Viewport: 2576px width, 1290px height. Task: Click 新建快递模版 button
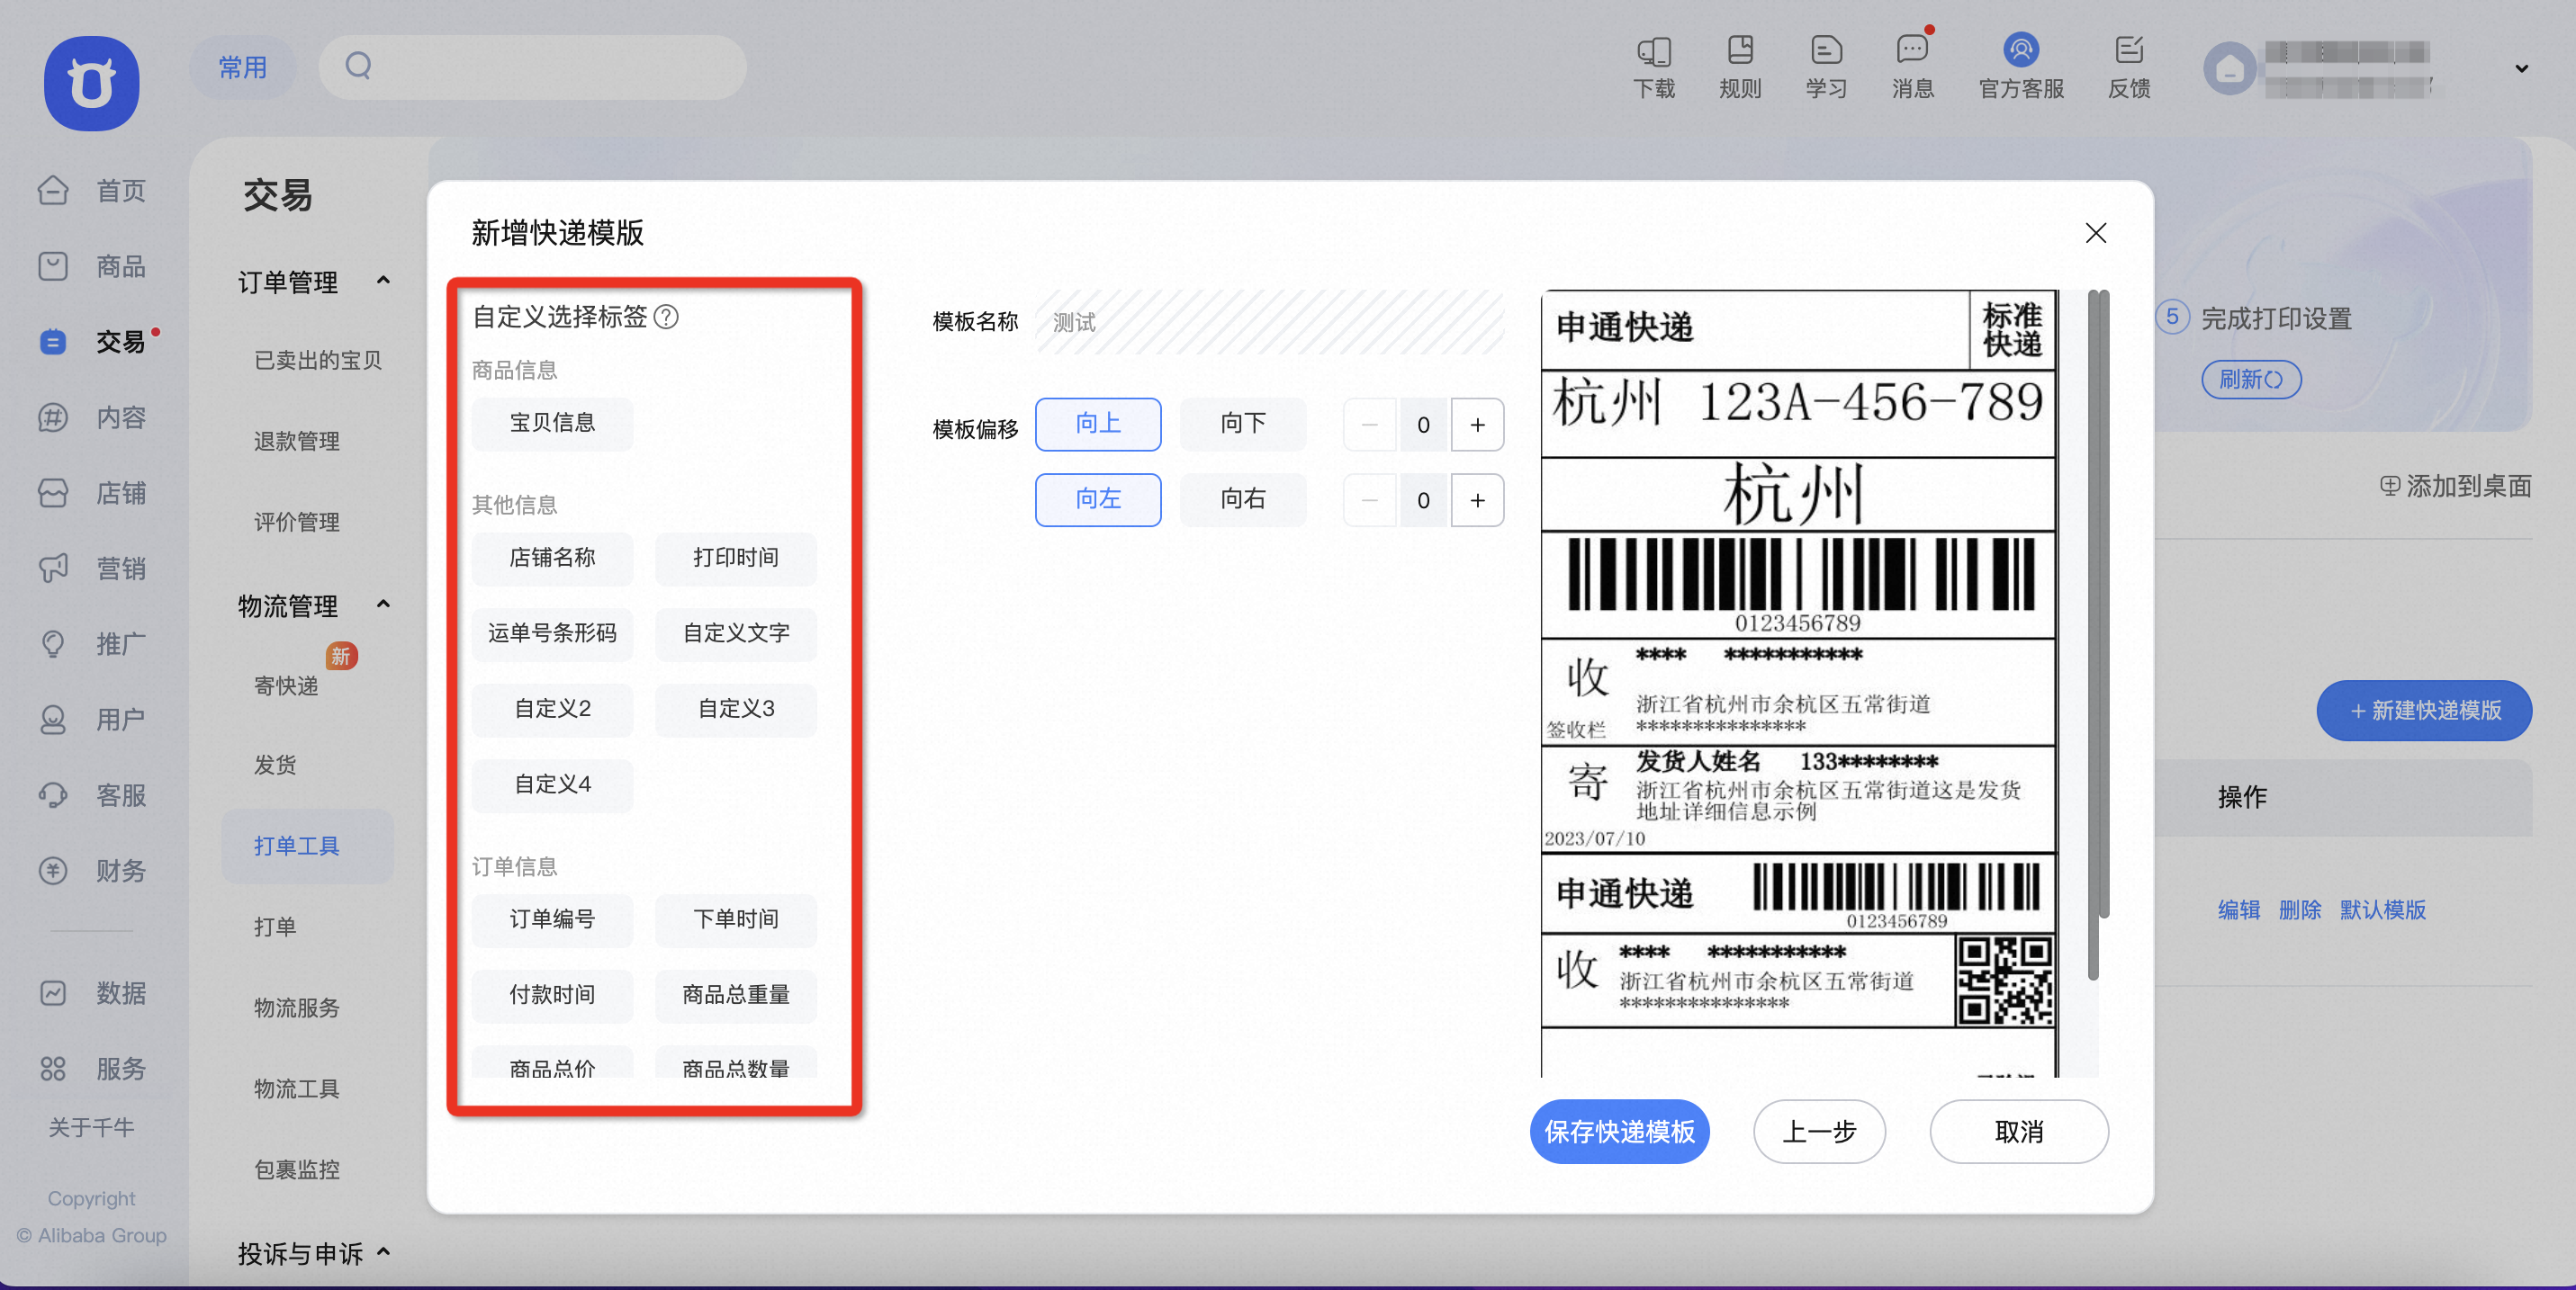(x=2424, y=711)
